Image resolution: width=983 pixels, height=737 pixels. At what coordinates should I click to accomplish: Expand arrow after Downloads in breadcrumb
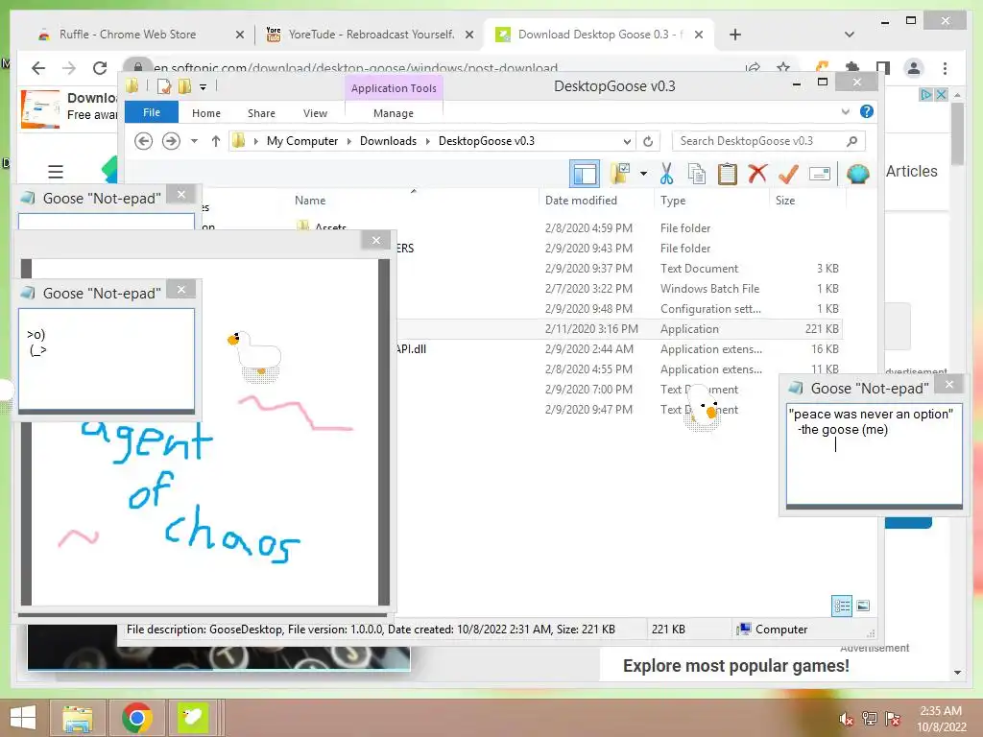click(x=427, y=141)
